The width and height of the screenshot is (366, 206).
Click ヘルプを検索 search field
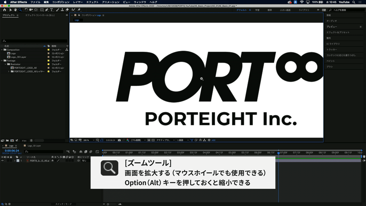pyautogui.click(x=346, y=10)
